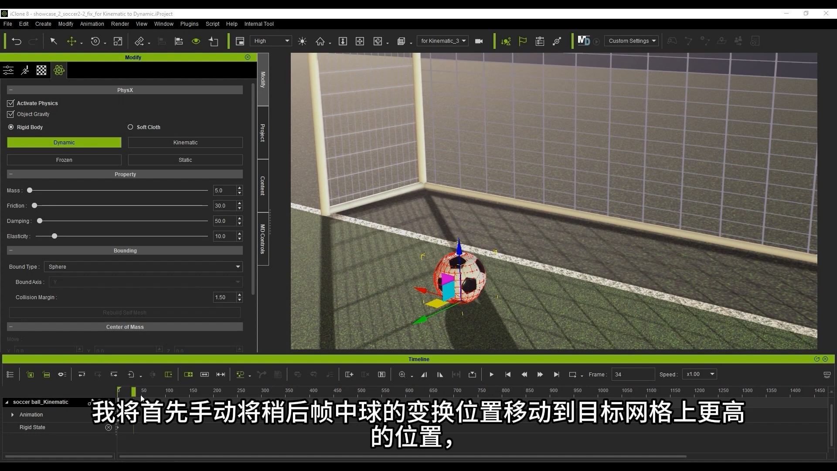
Task: Uncheck the Activate Physics checkbox
Action: pyautogui.click(x=11, y=103)
